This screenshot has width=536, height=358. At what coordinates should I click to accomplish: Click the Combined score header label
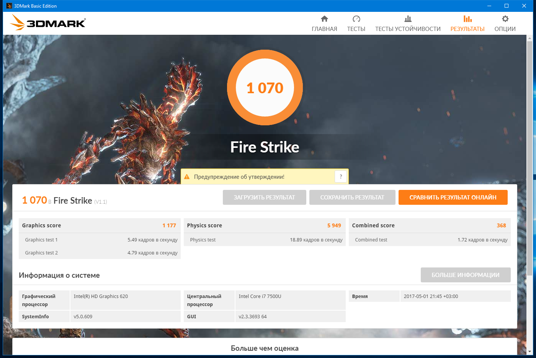(373, 225)
